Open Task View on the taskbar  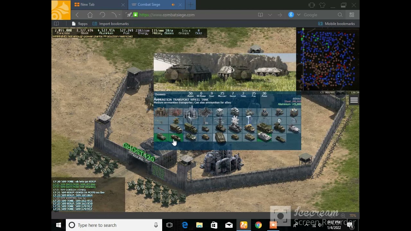[x=170, y=225]
